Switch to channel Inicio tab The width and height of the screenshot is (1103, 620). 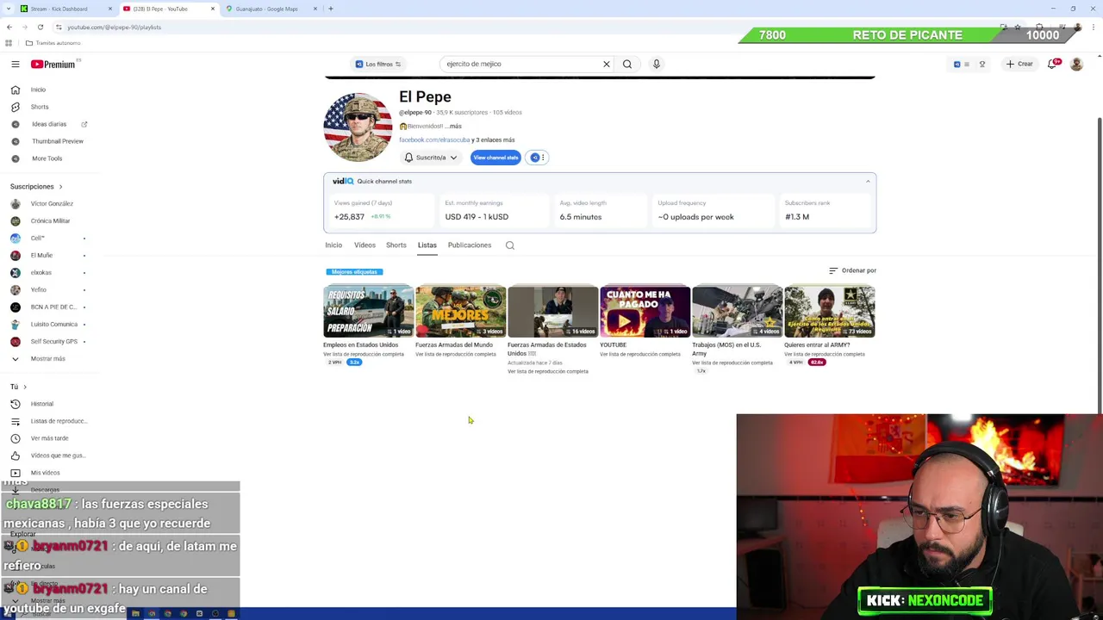click(x=333, y=245)
